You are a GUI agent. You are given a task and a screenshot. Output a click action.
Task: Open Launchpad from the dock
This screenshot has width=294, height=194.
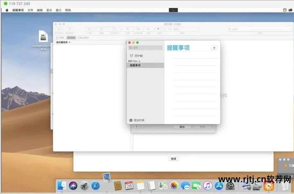pyautogui.click(x=84, y=186)
